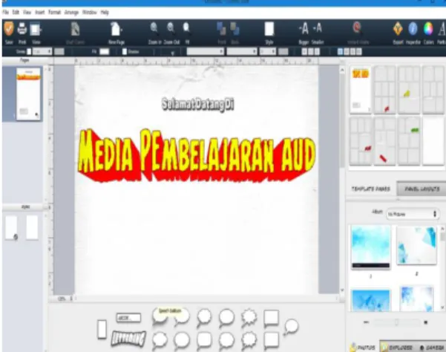446x352 pixels.
Task: Open the Inspector icon
Action: 413,29
